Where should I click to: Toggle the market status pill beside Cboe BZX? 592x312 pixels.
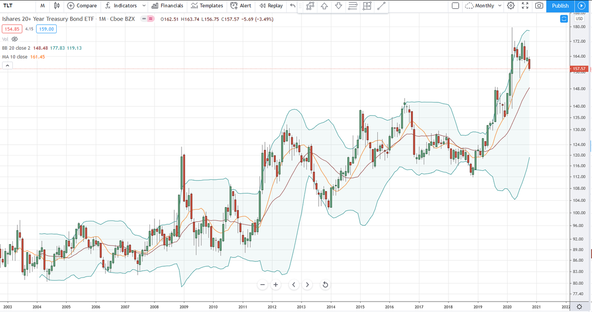[x=148, y=19]
